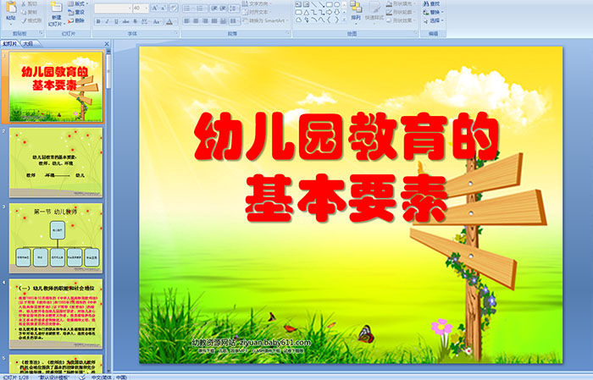Open Text Direction (文字方向) menu
The image size is (593, 380).
pos(257,3)
